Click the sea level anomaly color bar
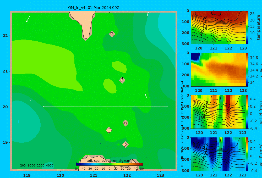The image size is (262, 178). 110,164
